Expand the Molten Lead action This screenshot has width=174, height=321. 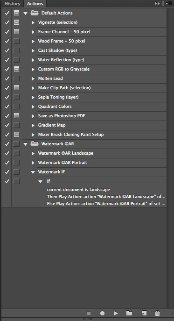(33, 78)
